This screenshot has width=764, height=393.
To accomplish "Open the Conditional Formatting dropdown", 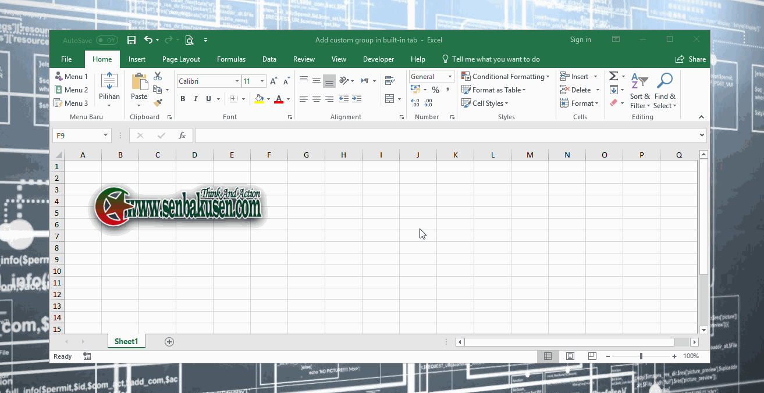I will pyautogui.click(x=505, y=76).
